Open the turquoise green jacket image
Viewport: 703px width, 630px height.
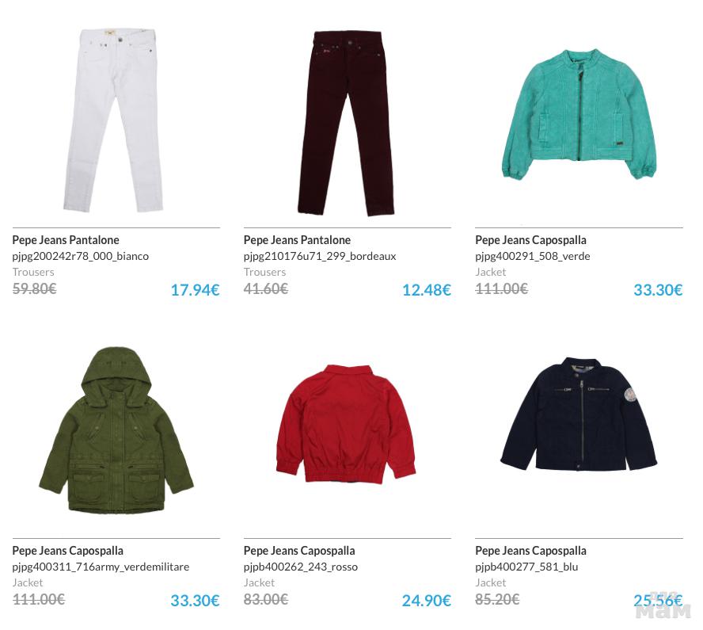click(x=579, y=114)
